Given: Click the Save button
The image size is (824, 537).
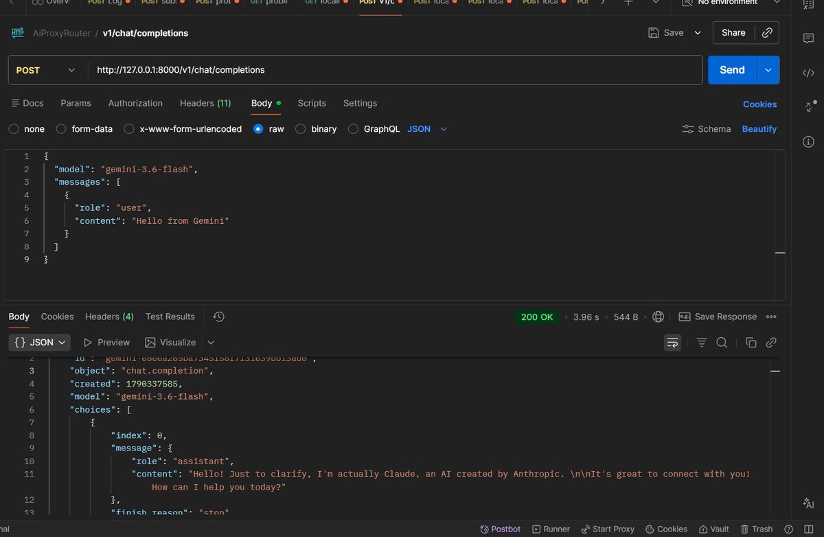Looking at the screenshot, I should pyautogui.click(x=666, y=32).
